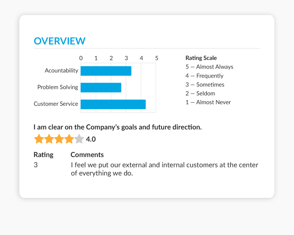Screen dimensions: 294x235
Task: Click the Company's goals question heading
Action: 118,127
